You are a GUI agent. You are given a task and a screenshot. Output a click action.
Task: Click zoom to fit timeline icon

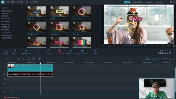pyautogui.click(x=150, y=59)
